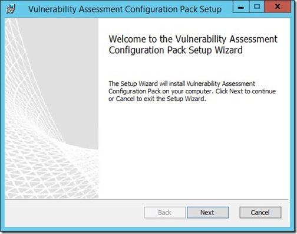Click blank title bar area beside title
This screenshot has height=234, width=297.
tap(227, 9)
